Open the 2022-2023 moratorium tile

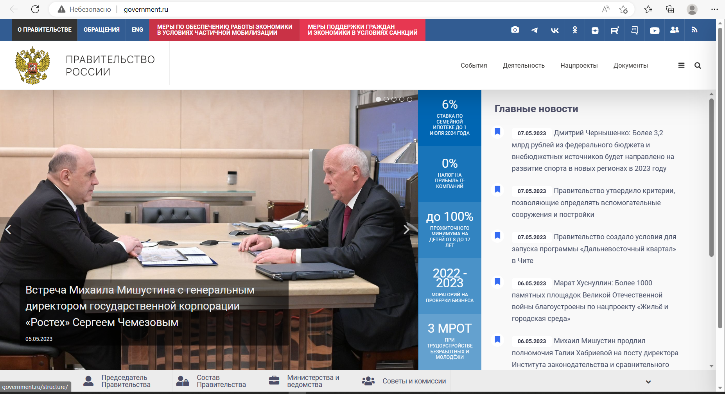pos(450,286)
